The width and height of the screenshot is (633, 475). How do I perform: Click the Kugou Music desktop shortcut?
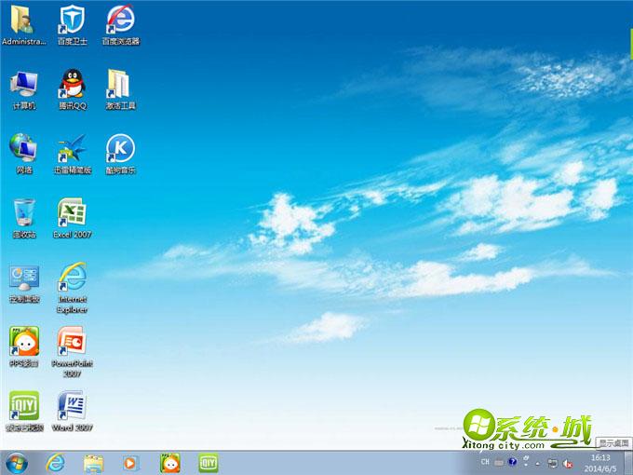coord(120,148)
